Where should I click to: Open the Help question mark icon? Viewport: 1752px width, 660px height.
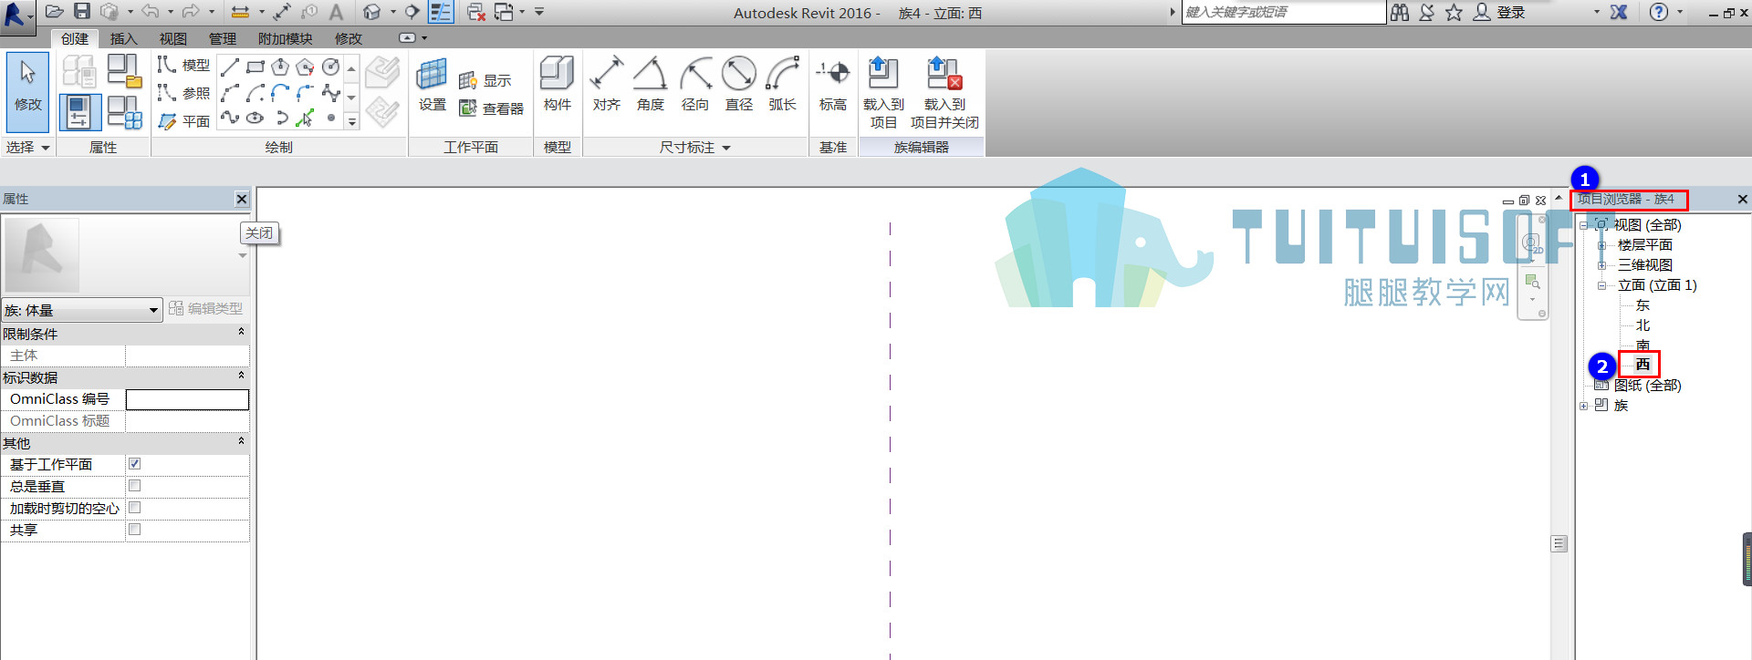click(x=1659, y=12)
